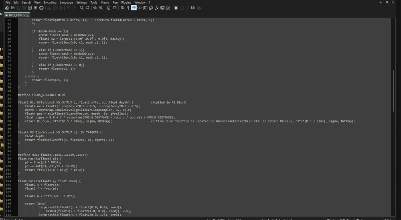Click the Undo arrow icon

point(68,8)
